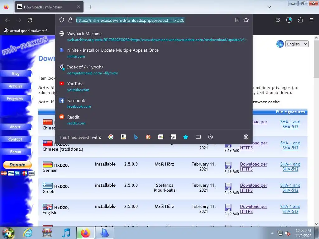Click Download per HTTPS for English HxD20
319x239 pixels.
click(254, 209)
